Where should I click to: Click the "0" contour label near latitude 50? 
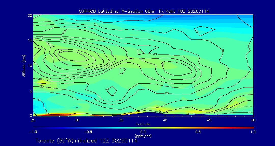249,112
